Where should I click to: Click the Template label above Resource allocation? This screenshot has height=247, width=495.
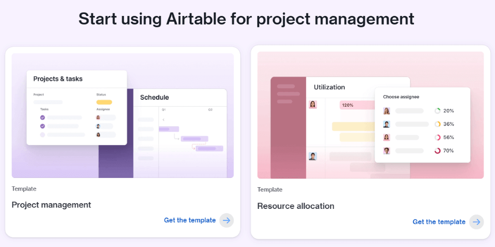[x=270, y=190]
